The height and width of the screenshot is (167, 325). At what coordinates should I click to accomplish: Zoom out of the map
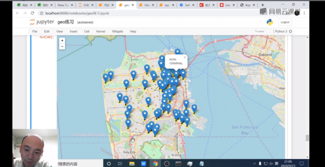[x=62, y=47]
